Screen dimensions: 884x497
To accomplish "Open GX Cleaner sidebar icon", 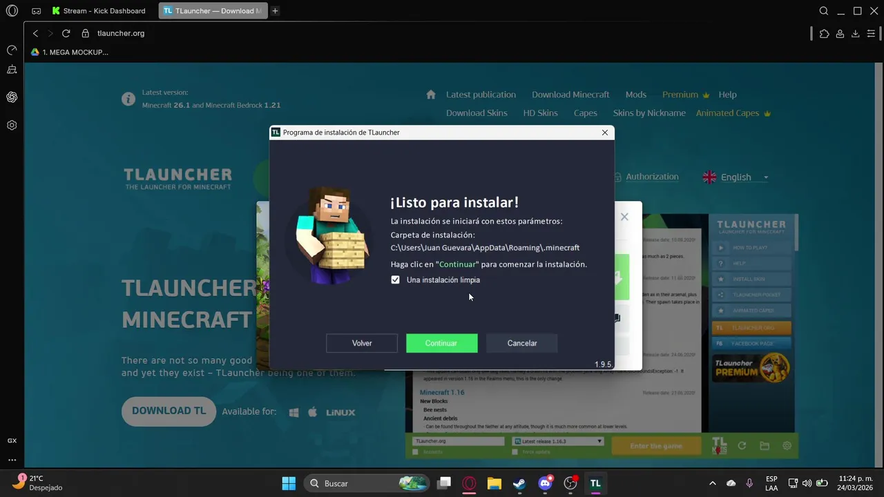I will (x=12, y=70).
